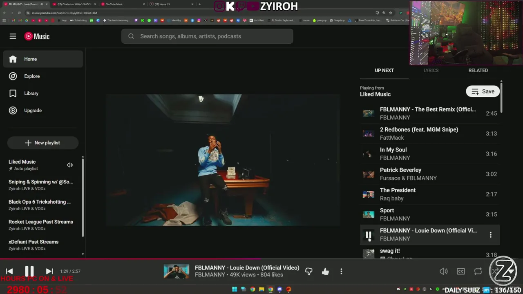The height and width of the screenshot is (294, 523).
Task: Click The Best Remix queue thumbnail
Action: tap(368, 114)
